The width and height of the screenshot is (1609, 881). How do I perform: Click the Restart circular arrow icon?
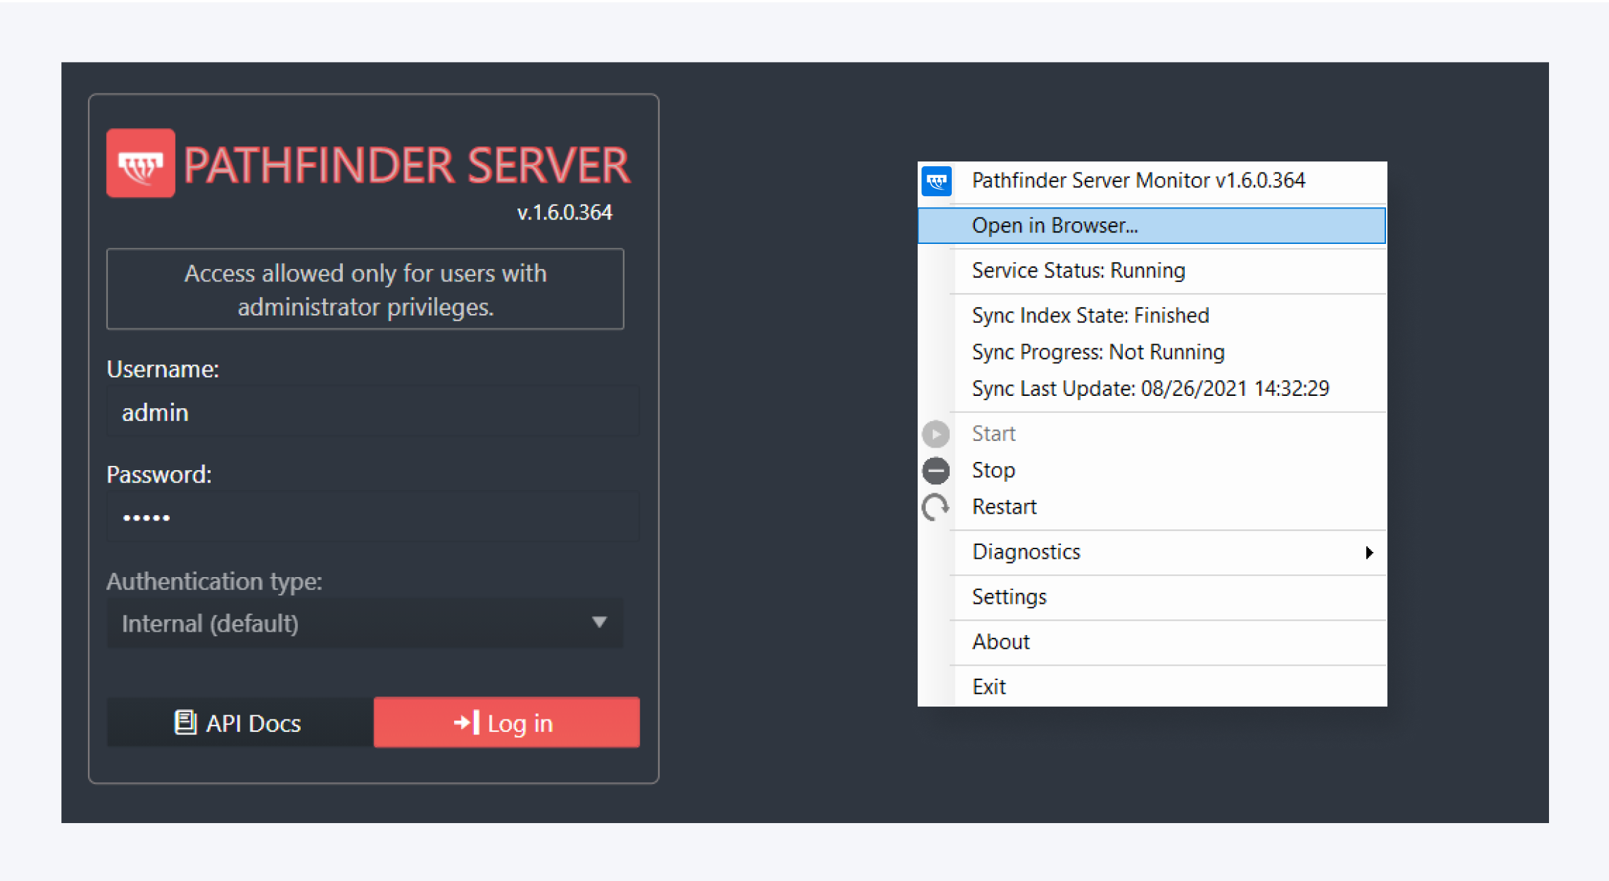click(935, 508)
